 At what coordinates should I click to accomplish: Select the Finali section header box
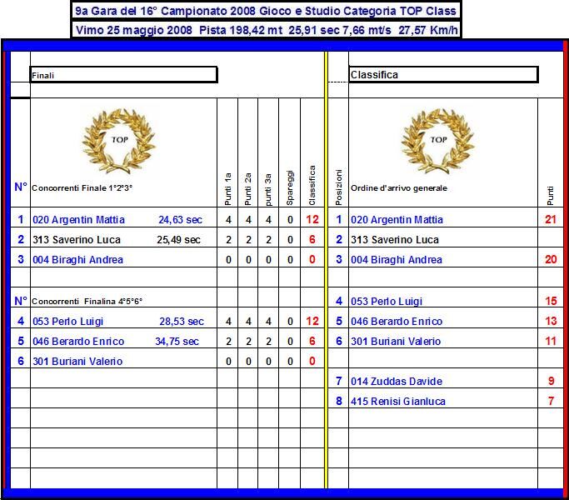(x=123, y=75)
